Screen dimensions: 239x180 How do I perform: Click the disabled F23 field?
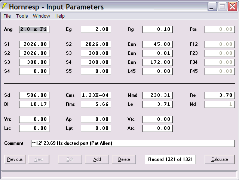pyautogui.click(x=220, y=53)
